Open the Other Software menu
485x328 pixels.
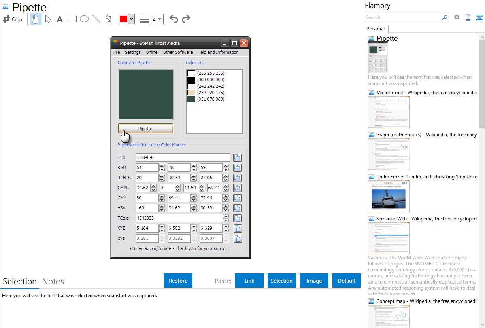click(178, 52)
